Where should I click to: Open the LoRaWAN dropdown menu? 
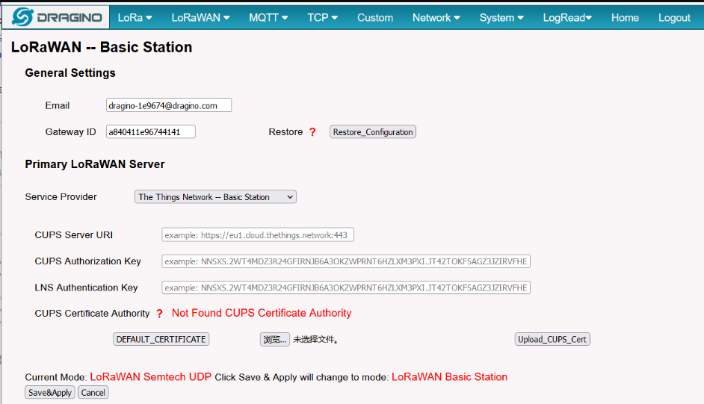click(200, 17)
